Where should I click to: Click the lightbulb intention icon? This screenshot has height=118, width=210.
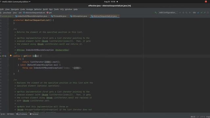pyautogui.click(x=11, y=56)
